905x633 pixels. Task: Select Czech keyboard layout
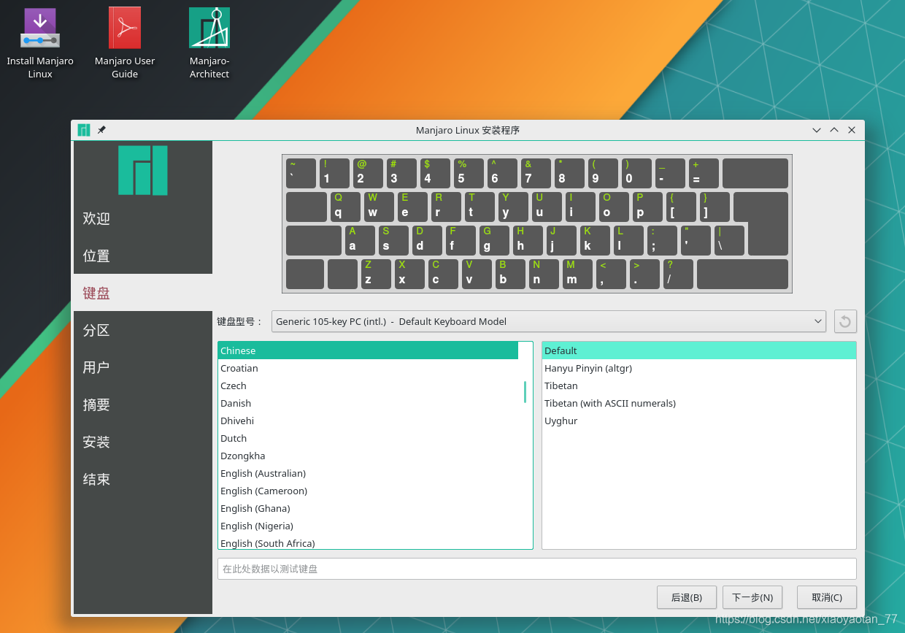(x=368, y=385)
